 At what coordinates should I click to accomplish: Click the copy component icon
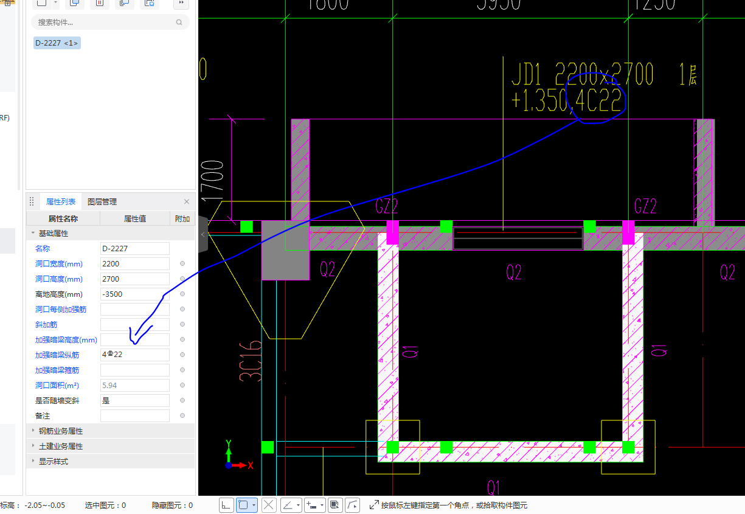point(74,3)
